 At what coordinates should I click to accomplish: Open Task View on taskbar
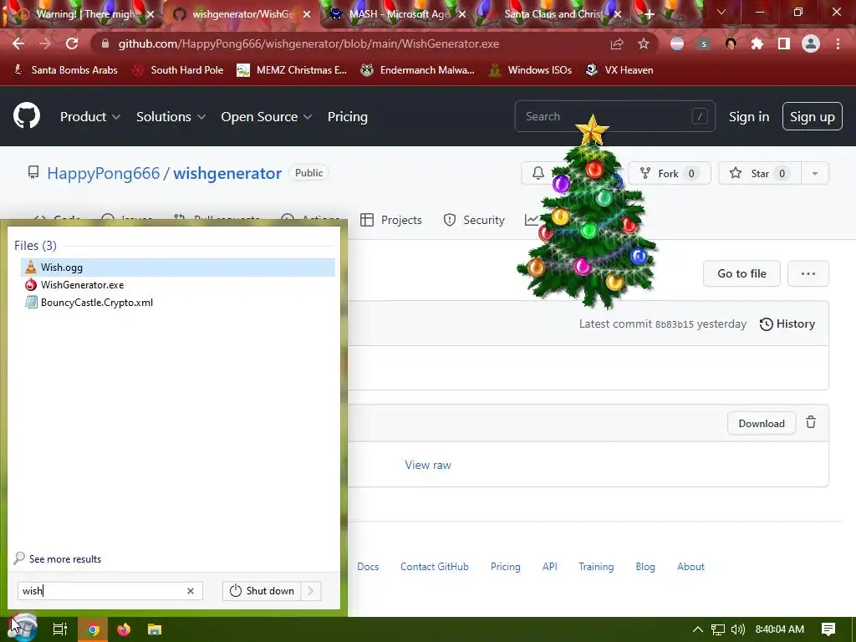[x=60, y=629]
